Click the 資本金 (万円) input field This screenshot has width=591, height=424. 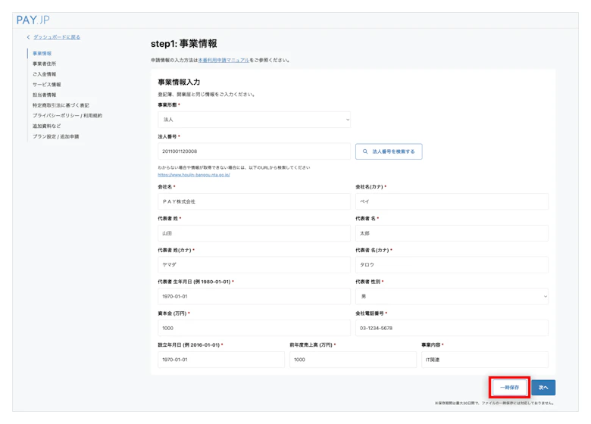pos(254,328)
